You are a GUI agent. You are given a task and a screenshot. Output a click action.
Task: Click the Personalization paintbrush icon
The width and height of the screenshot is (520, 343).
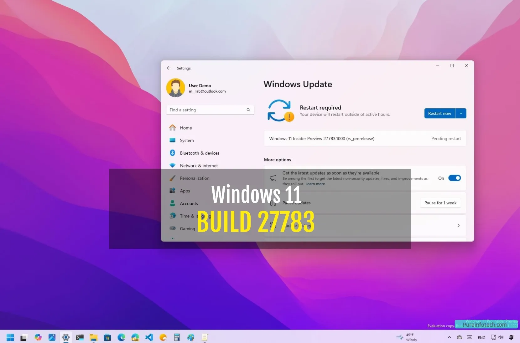coord(172,178)
